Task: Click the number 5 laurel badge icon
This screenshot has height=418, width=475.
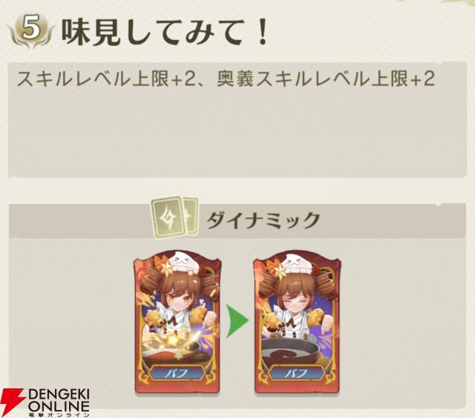Action: tap(31, 31)
